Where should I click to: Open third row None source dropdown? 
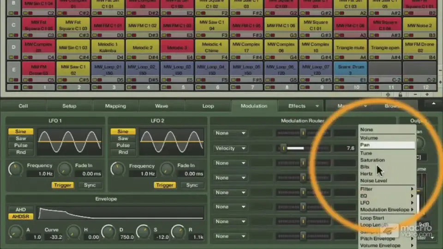[x=230, y=163]
